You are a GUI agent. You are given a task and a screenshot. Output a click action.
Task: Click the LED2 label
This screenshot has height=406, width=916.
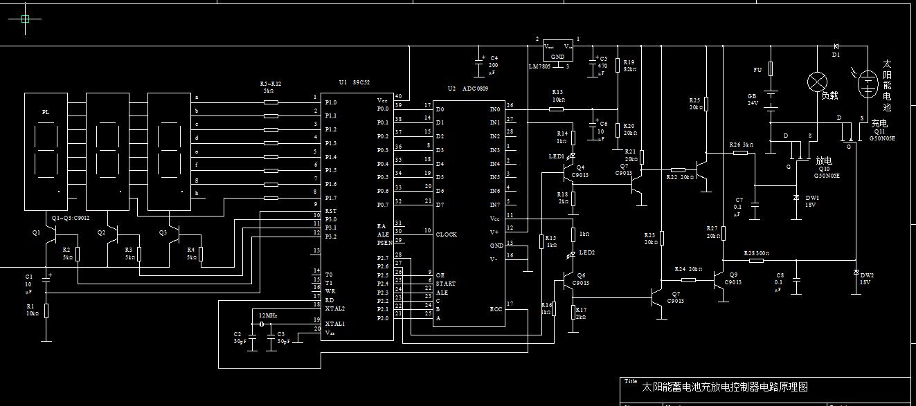click(x=587, y=253)
